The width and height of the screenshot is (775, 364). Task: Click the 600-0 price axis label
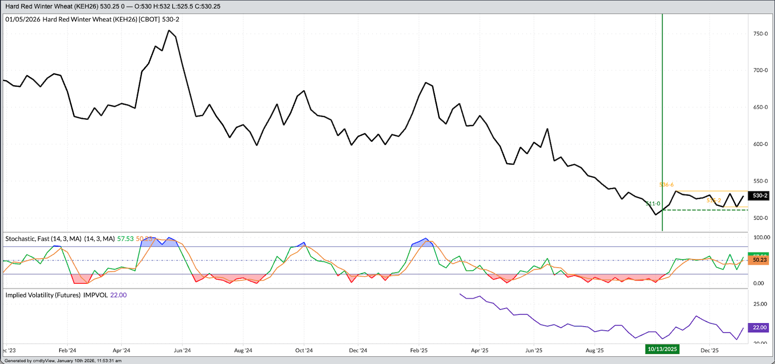click(760, 144)
